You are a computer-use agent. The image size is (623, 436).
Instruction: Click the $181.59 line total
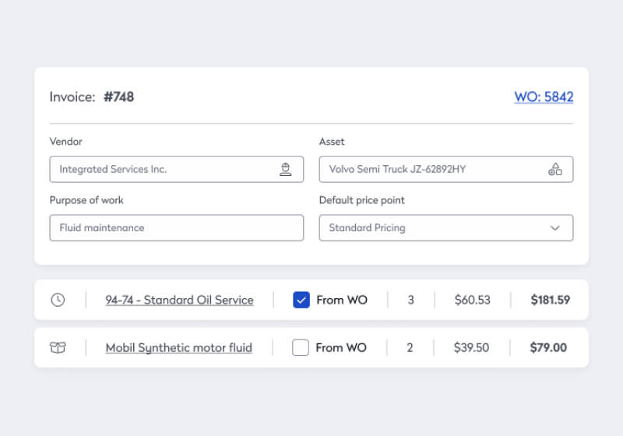pos(550,300)
